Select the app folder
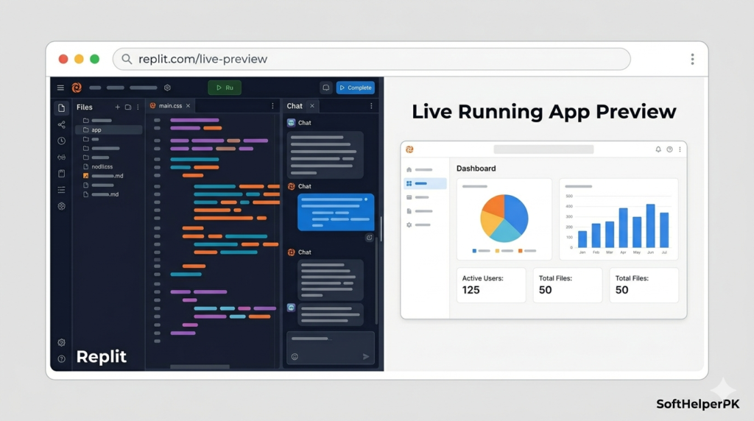The height and width of the screenshot is (421, 754). tap(109, 130)
